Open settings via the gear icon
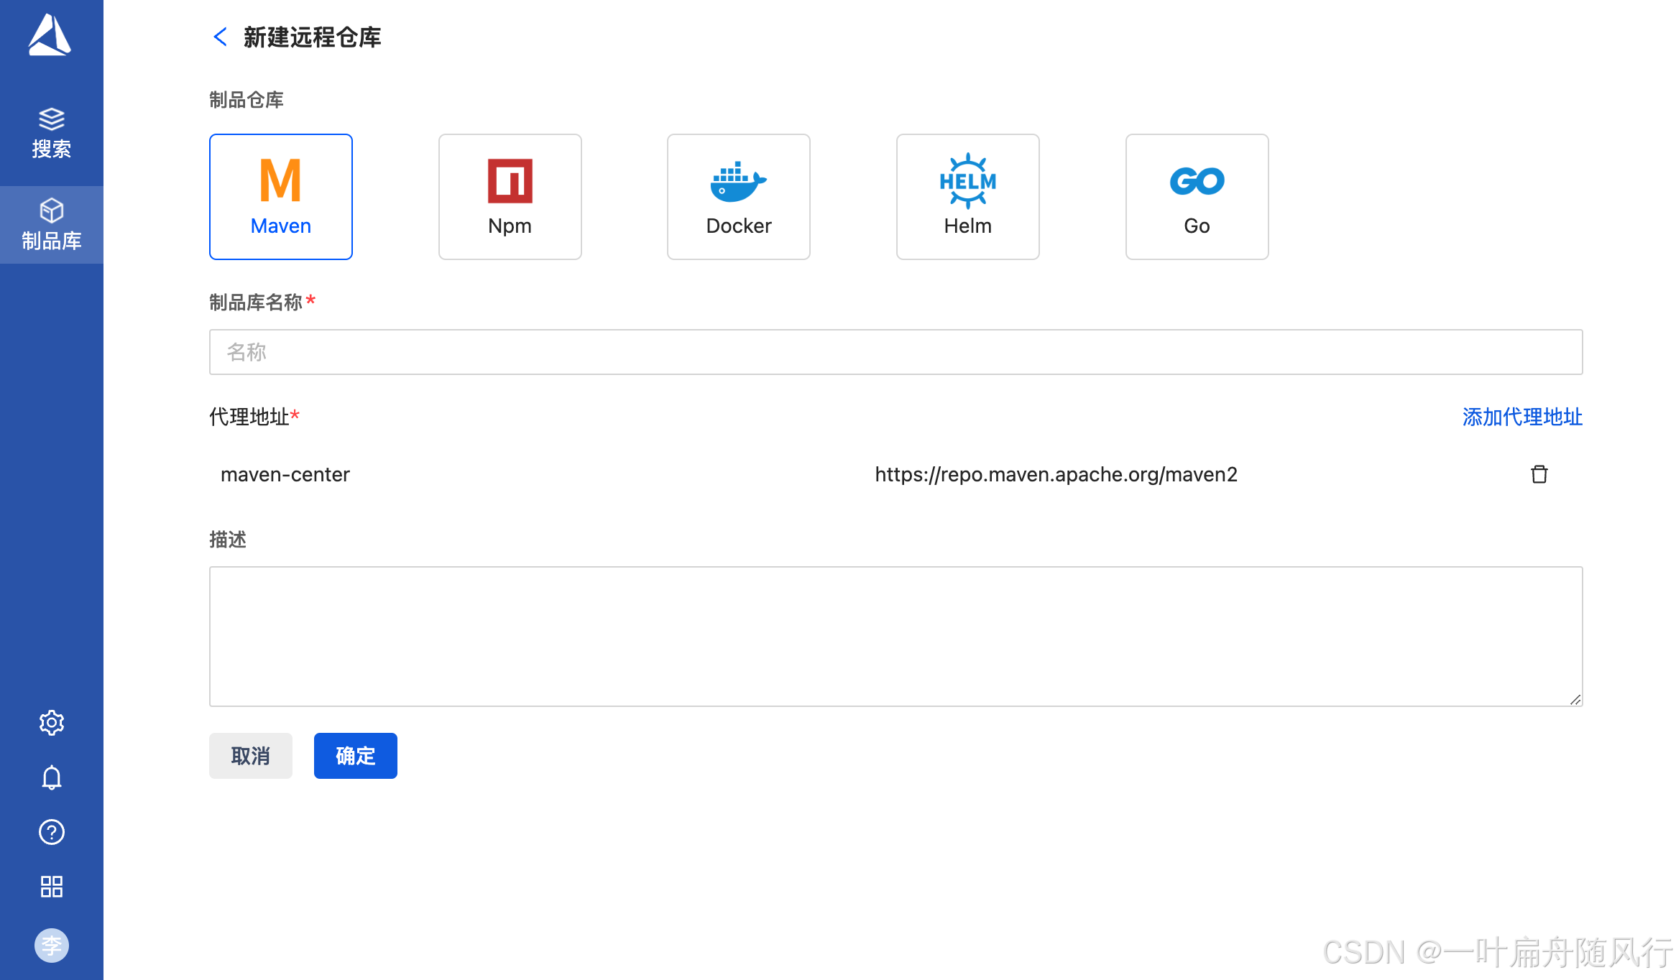 tap(52, 723)
